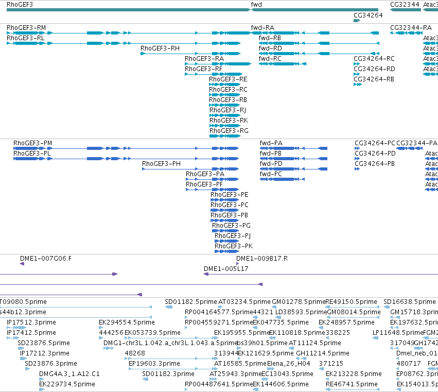
Task: Select the RhoGEF3 gene label
Action: tap(20, 5)
